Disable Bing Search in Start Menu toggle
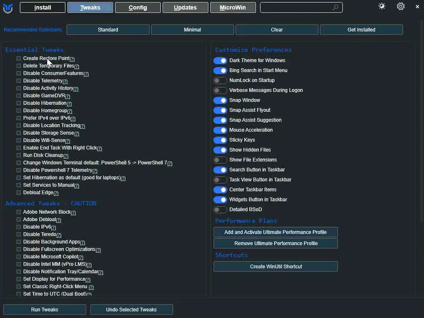The width and height of the screenshot is (424, 318). [220, 70]
